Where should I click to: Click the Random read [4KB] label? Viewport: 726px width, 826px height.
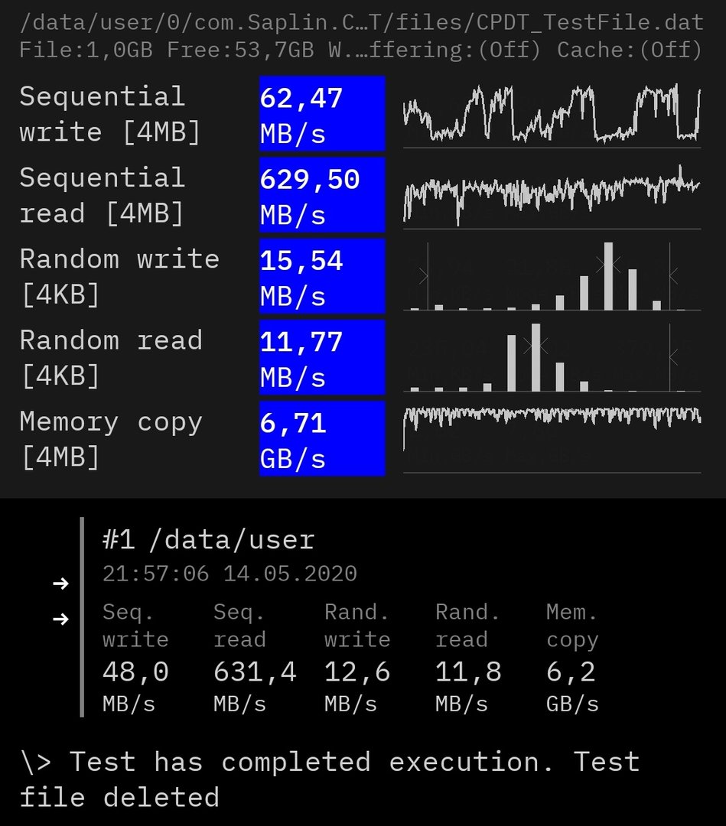(x=111, y=358)
